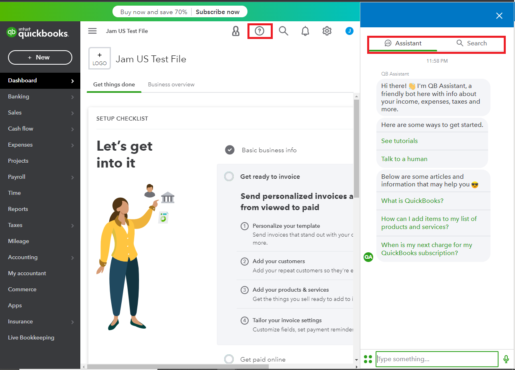This screenshot has width=515, height=370.
Task: Click the Help question mark icon
Action: coord(260,31)
